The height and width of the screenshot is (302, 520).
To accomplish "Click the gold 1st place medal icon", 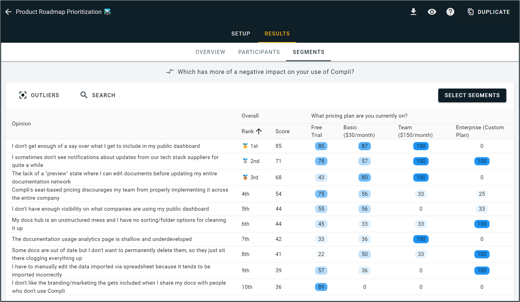I will click(x=245, y=146).
